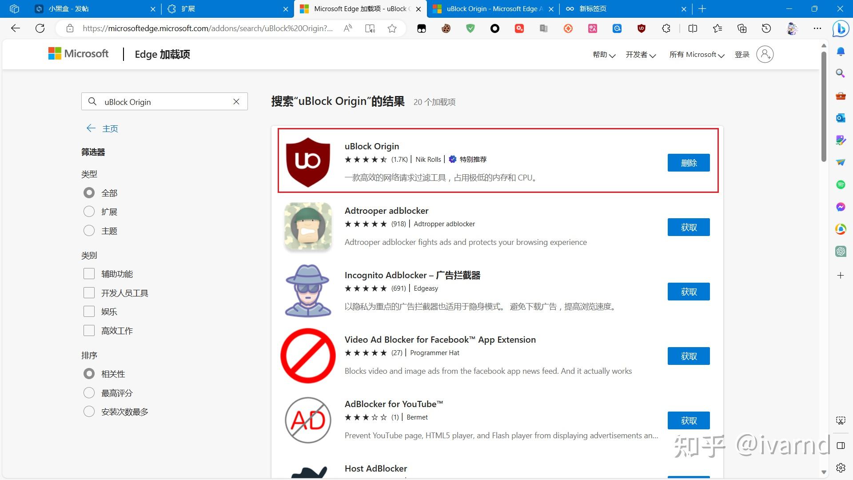Expand the 帮助 dropdown menu
Image resolution: width=853 pixels, height=480 pixels.
tap(604, 55)
